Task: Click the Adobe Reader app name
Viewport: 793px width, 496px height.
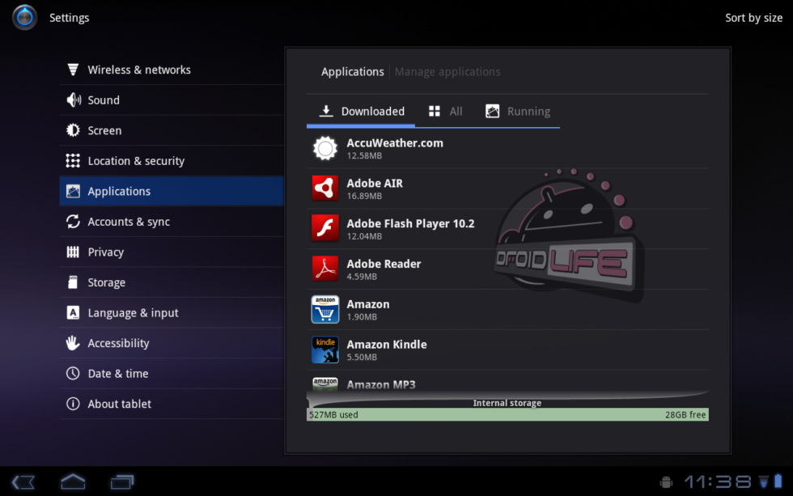Action: [x=384, y=264]
